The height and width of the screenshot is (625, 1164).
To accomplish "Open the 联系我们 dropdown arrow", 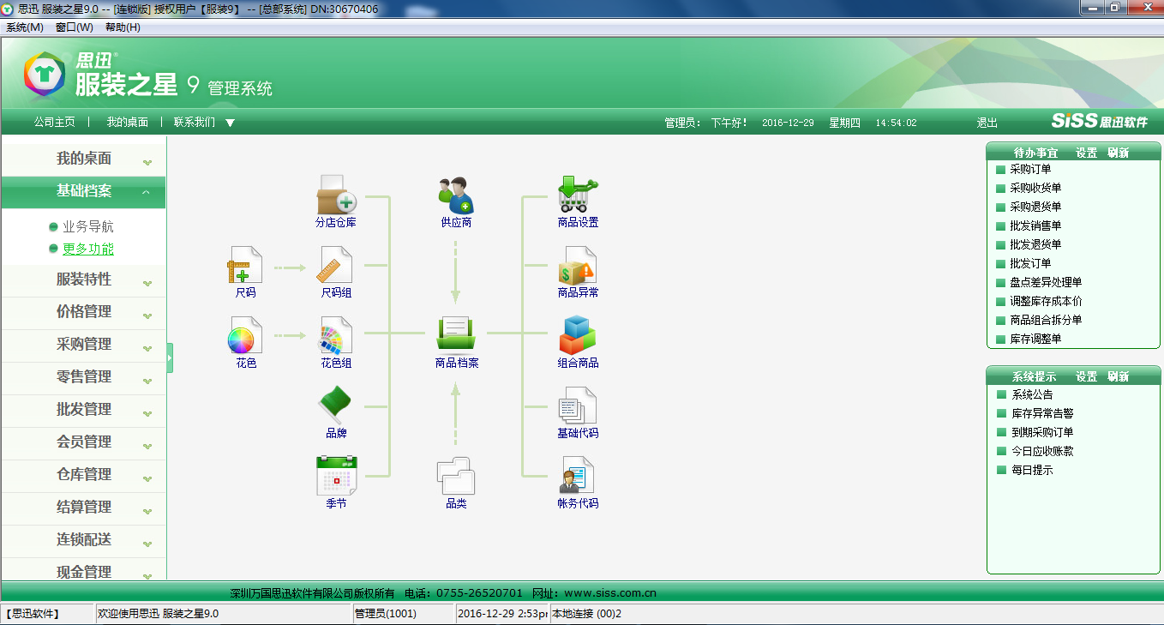I will click(x=230, y=123).
